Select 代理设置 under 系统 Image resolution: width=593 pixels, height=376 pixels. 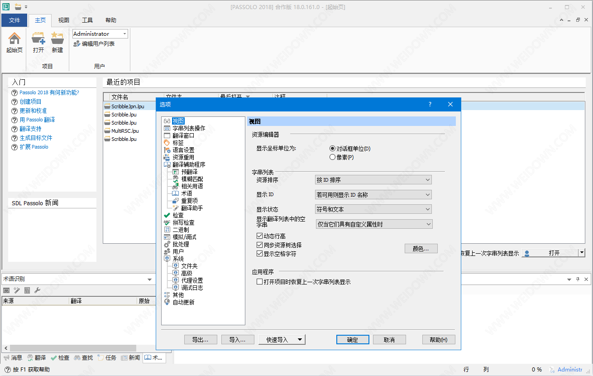(x=192, y=280)
